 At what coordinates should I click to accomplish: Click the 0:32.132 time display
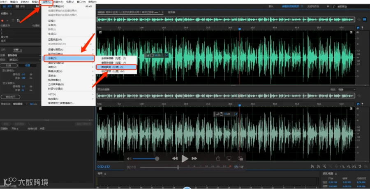(104, 166)
